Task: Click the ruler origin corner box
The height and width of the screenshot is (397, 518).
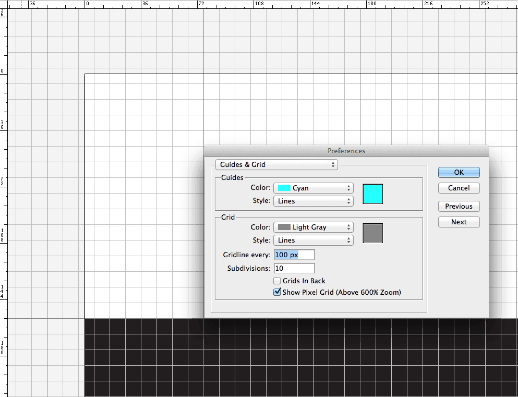Action: [x=4, y=4]
